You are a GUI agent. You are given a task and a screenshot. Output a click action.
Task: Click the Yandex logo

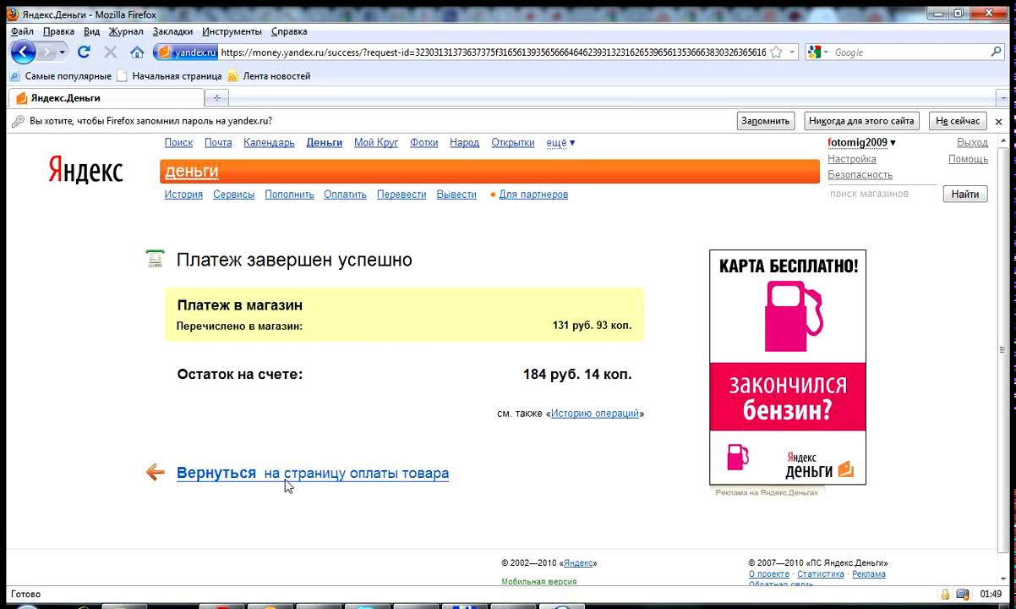(85, 170)
